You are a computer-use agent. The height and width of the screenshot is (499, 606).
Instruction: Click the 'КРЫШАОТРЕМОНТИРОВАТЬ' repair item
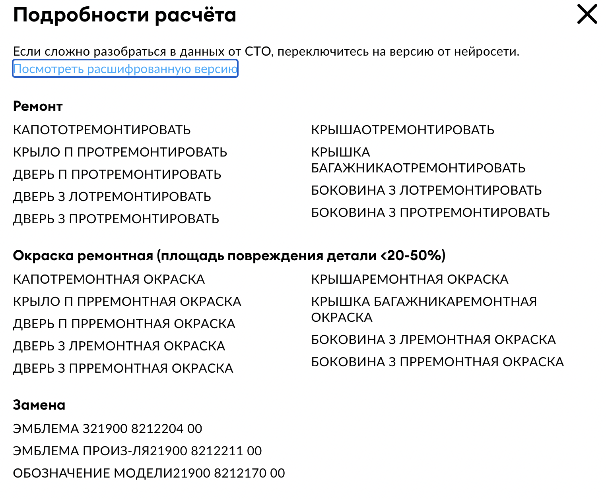click(x=402, y=130)
